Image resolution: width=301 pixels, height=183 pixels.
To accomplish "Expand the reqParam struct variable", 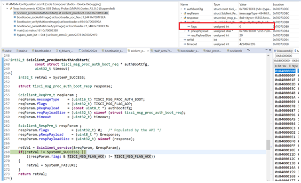I will pyautogui.click(x=181, y=14).
